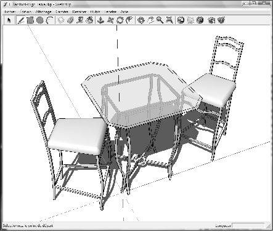This screenshot has width=273, height=232.
Task: Click the Zoom Extents icon
Action: (169, 20)
